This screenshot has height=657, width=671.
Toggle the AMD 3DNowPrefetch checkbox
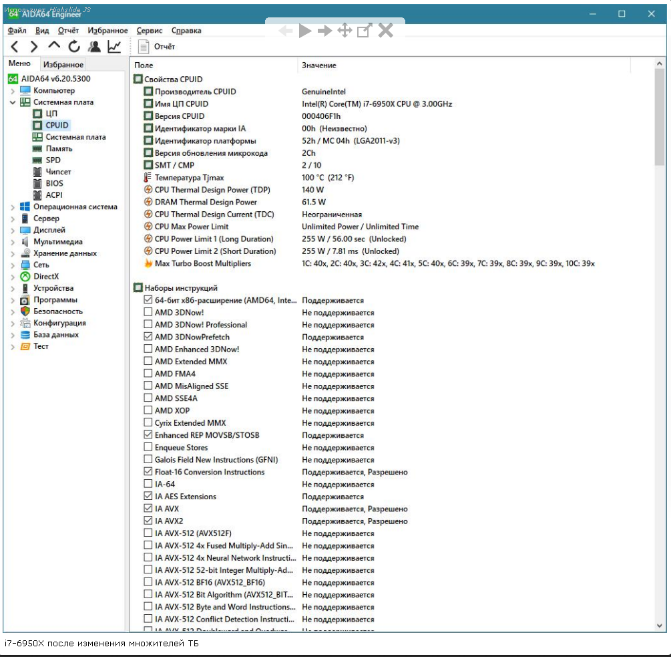pos(148,337)
